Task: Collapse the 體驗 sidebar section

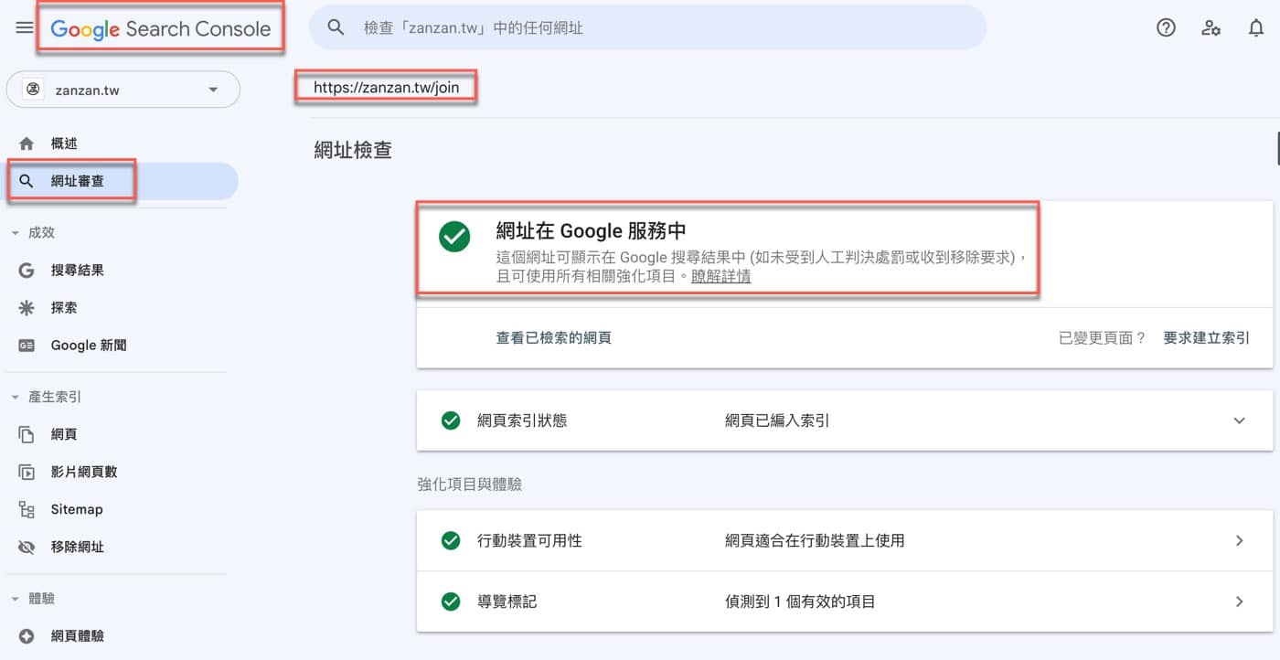Action: (16, 599)
